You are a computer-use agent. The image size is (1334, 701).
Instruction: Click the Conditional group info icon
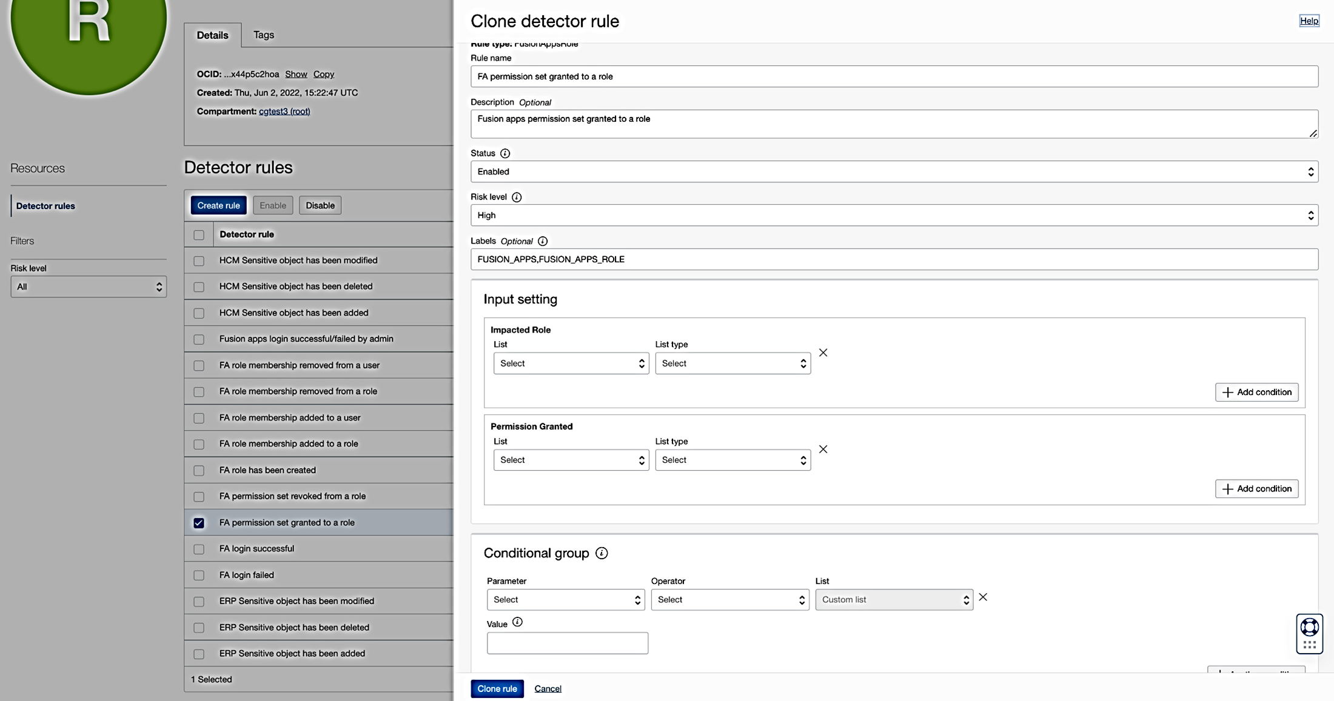point(602,553)
